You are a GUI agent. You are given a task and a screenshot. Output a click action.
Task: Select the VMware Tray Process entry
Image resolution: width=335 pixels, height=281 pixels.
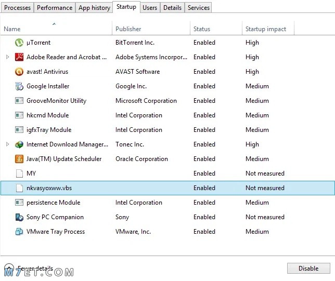[56, 232]
